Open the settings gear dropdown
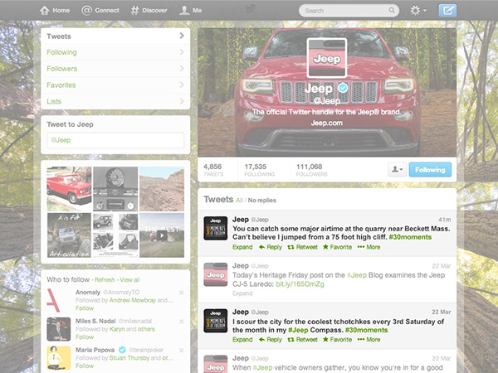The width and height of the screenshot is (498, 373). click(417, 11)
